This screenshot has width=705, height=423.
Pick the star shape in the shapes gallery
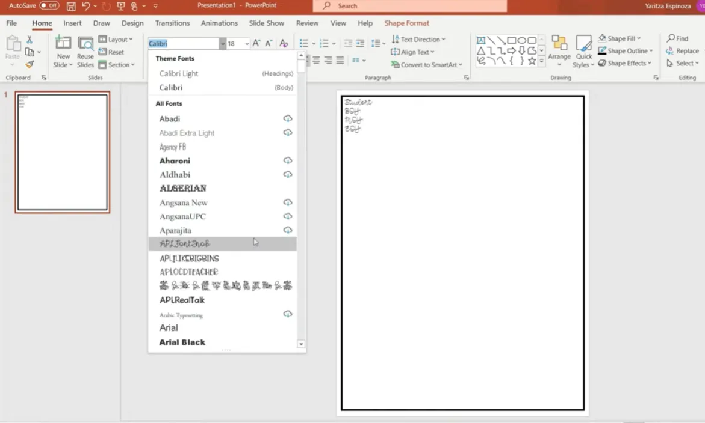[x=532, y=61]
